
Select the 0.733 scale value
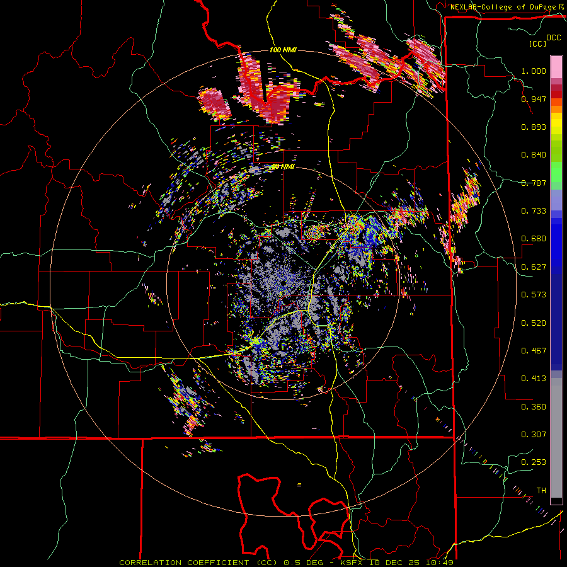click(534, 211)
